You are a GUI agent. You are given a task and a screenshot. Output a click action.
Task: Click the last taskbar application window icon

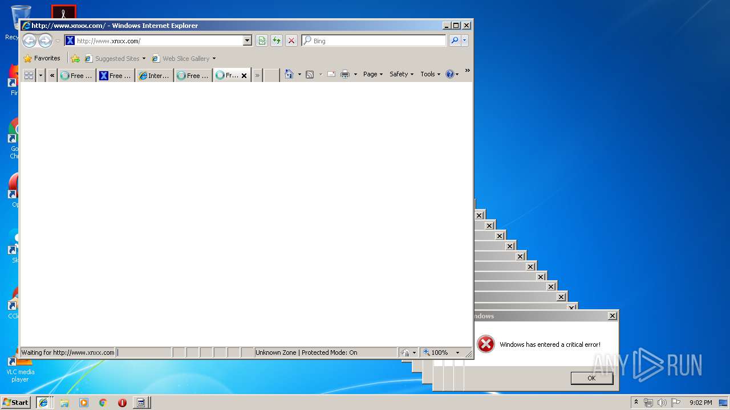[x=140, y=403]
